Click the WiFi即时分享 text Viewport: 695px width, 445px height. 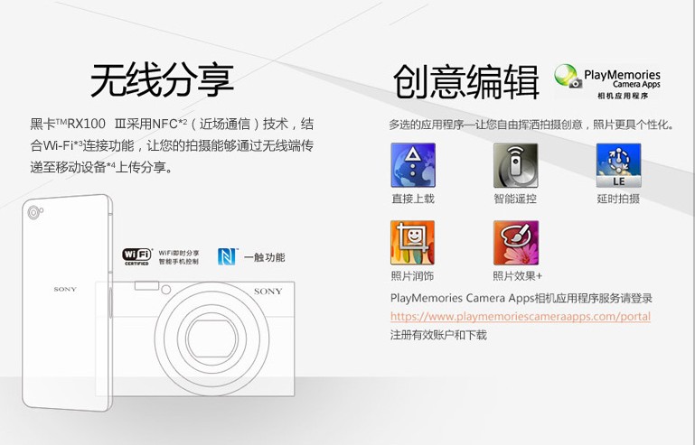[x=179, y=253]
